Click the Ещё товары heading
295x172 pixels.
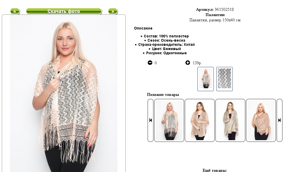(215, 170)
